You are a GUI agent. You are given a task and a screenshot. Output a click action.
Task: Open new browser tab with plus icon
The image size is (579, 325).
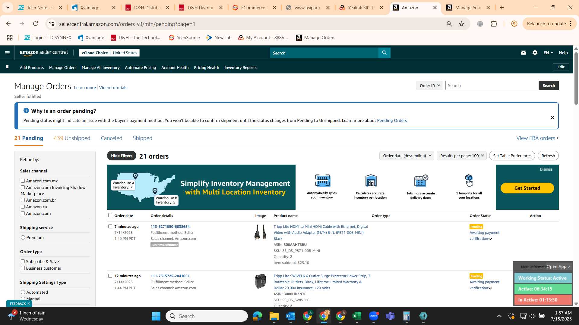coord(502,8)
